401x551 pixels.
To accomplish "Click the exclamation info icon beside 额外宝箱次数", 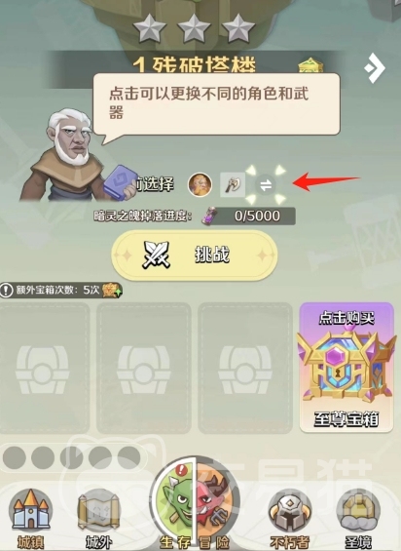I will [6, 291].
